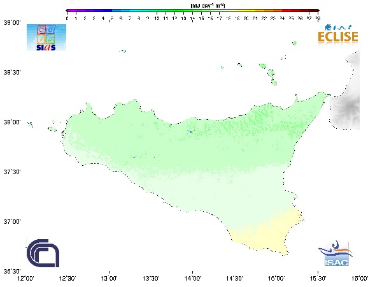Click the longitude label 12°00'
The width and height of the screenshot is (382, 287).
coord(26,278)
